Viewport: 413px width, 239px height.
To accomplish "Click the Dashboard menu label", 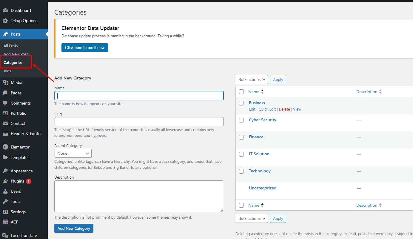I will 21,10.
